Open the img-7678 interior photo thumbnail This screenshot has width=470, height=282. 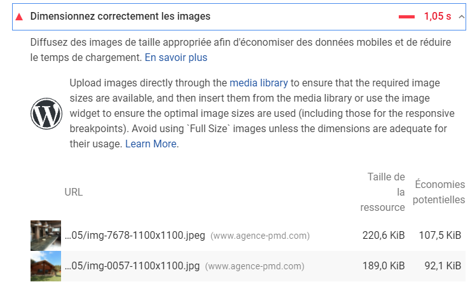tap(46, 235)
